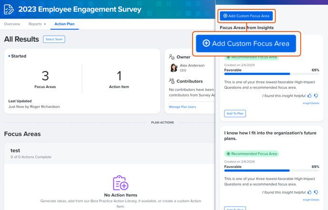Click Alex Anderson's avatar photo
This screenshot has width=328, height=210.
pos(174,68)
